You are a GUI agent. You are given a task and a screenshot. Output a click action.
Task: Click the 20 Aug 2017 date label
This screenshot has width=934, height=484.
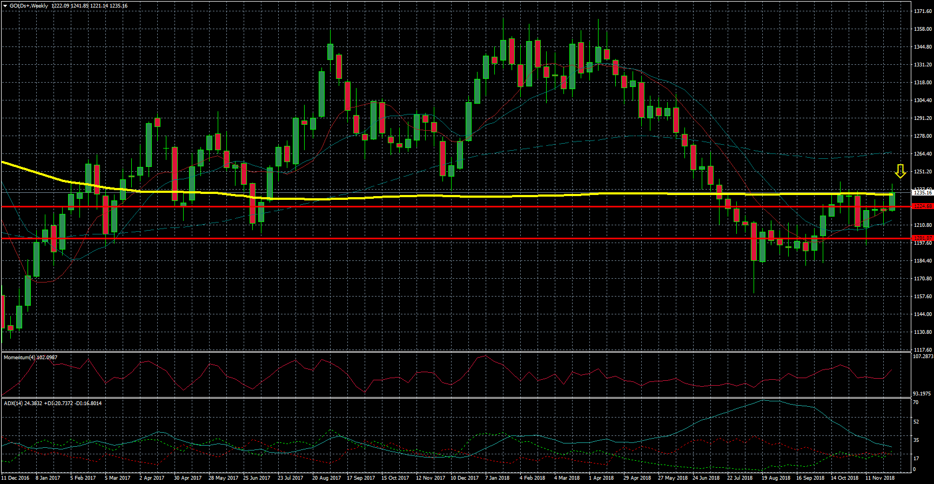[326, 478]
